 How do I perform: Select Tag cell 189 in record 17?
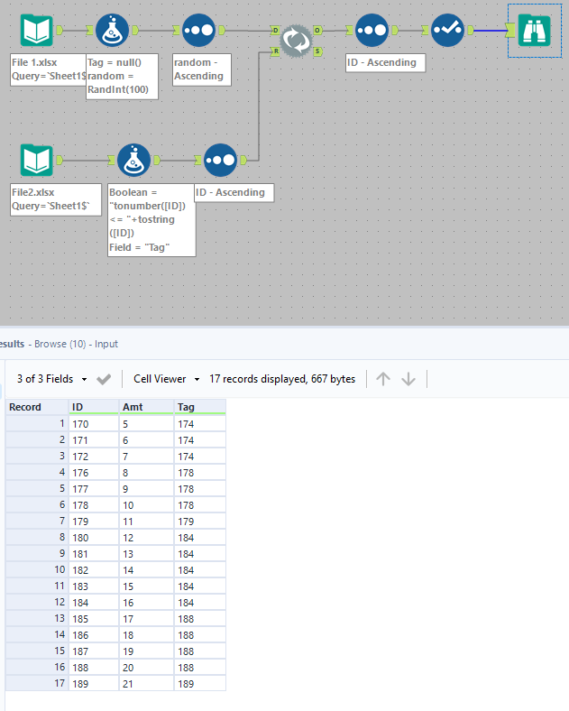click(200, 684)
